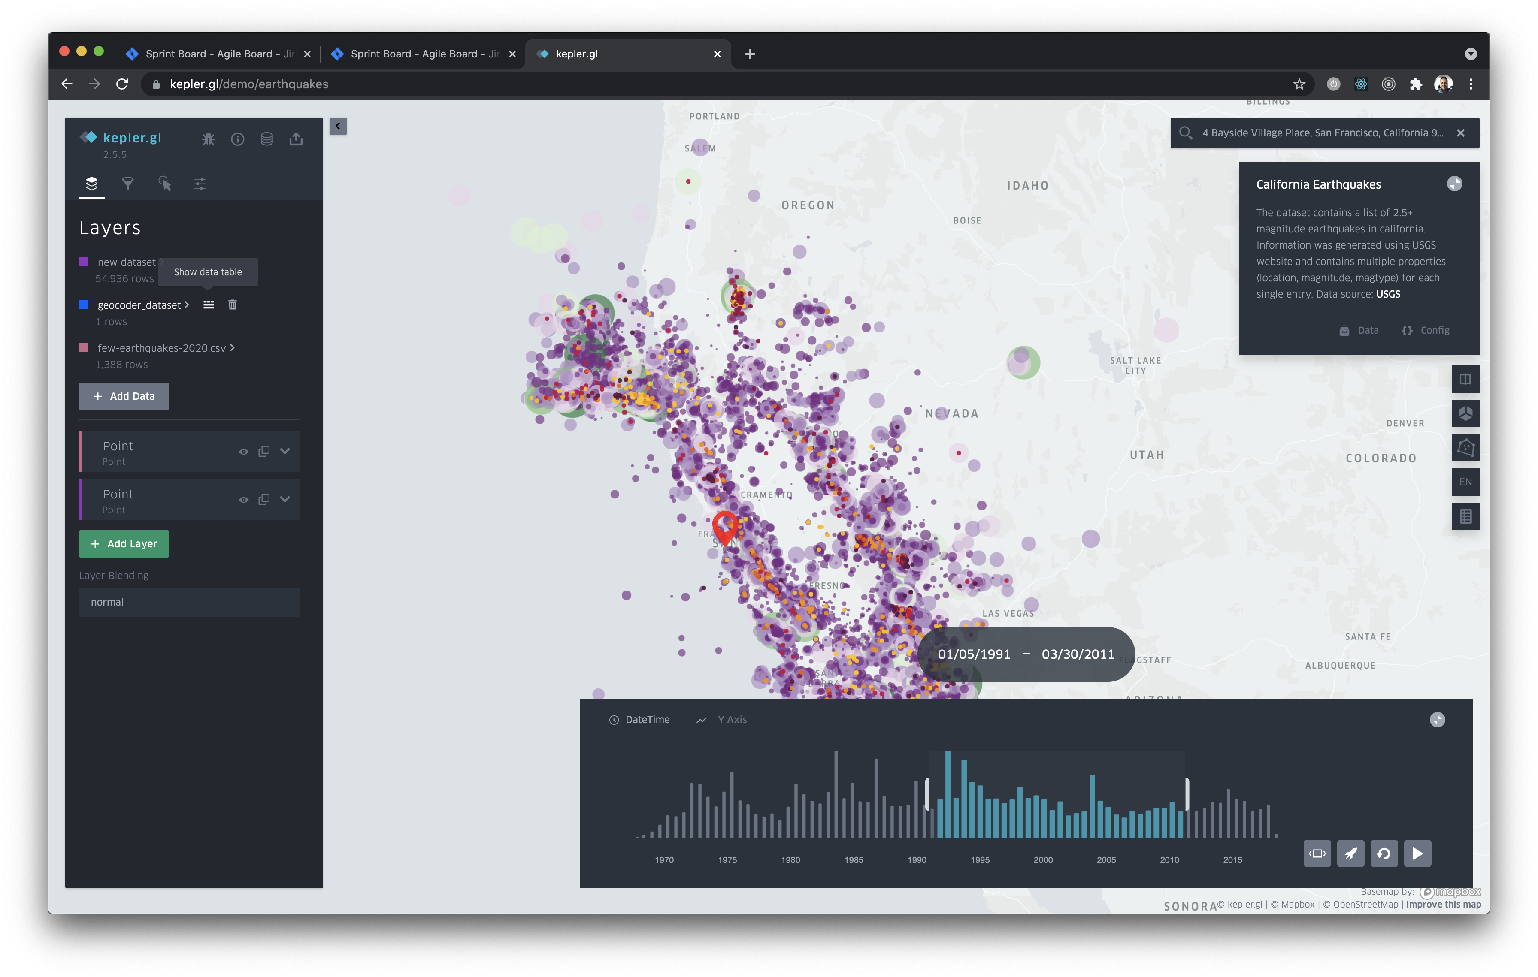The image size is (1538, 977).
Task: Open the info documentation icon
Action: 238,139
